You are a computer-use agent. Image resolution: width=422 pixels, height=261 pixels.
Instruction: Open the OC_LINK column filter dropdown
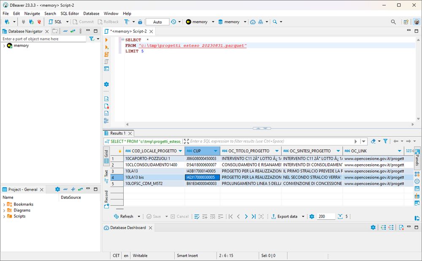pos(400,151)
